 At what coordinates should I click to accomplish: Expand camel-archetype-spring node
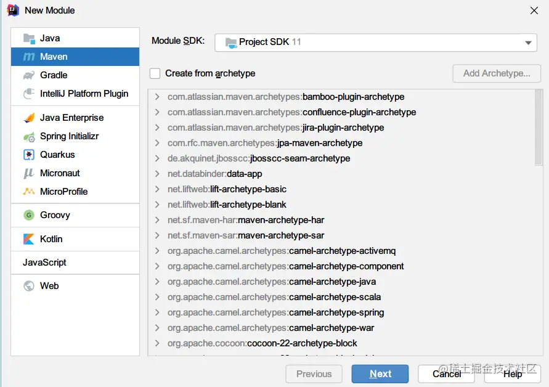click(x=157, y=312)
